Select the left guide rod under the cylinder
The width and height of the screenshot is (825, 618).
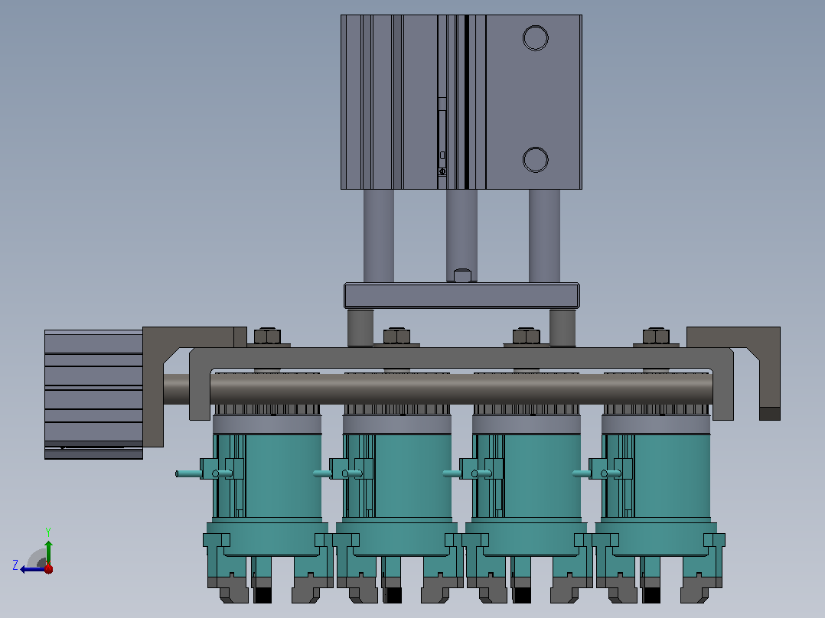click(379, 236)
